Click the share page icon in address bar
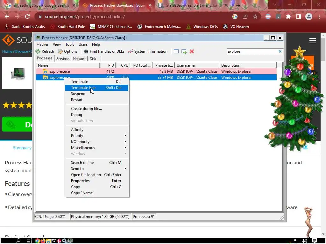 245,17
